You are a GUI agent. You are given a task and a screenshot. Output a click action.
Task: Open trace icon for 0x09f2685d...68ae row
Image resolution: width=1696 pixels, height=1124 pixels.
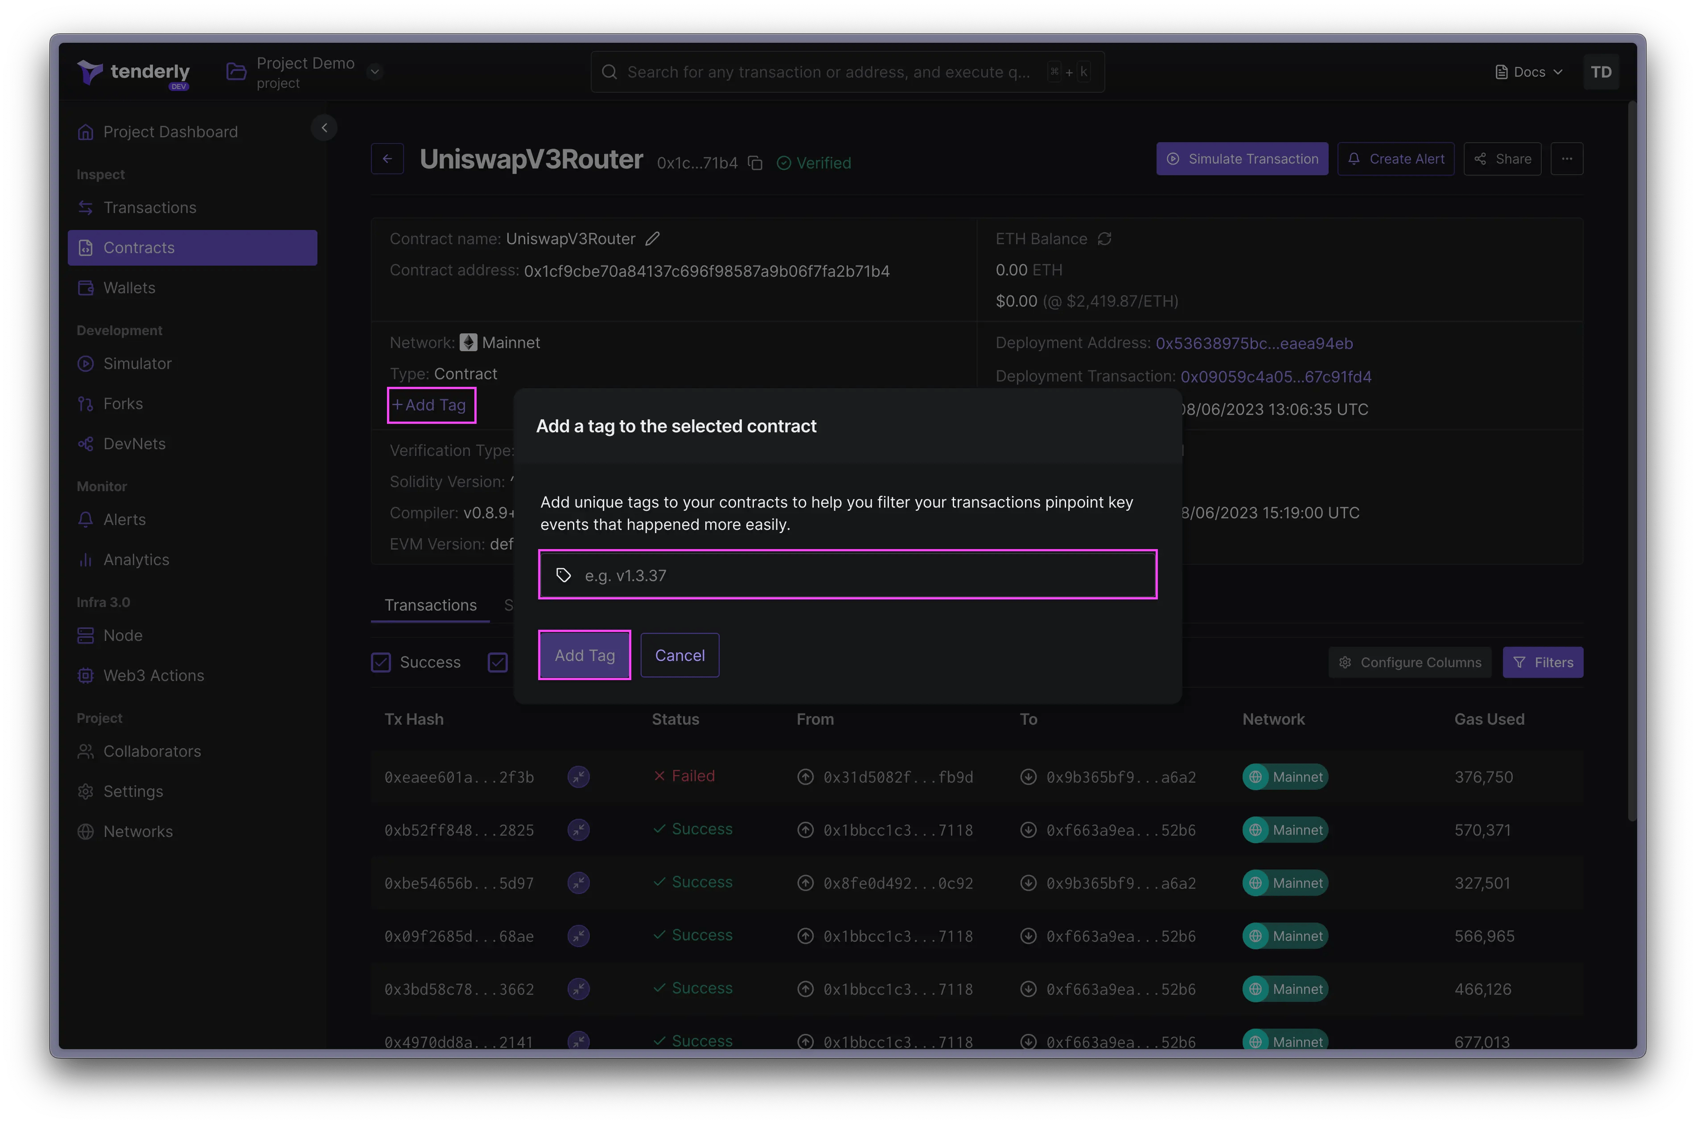coord(579,935)
